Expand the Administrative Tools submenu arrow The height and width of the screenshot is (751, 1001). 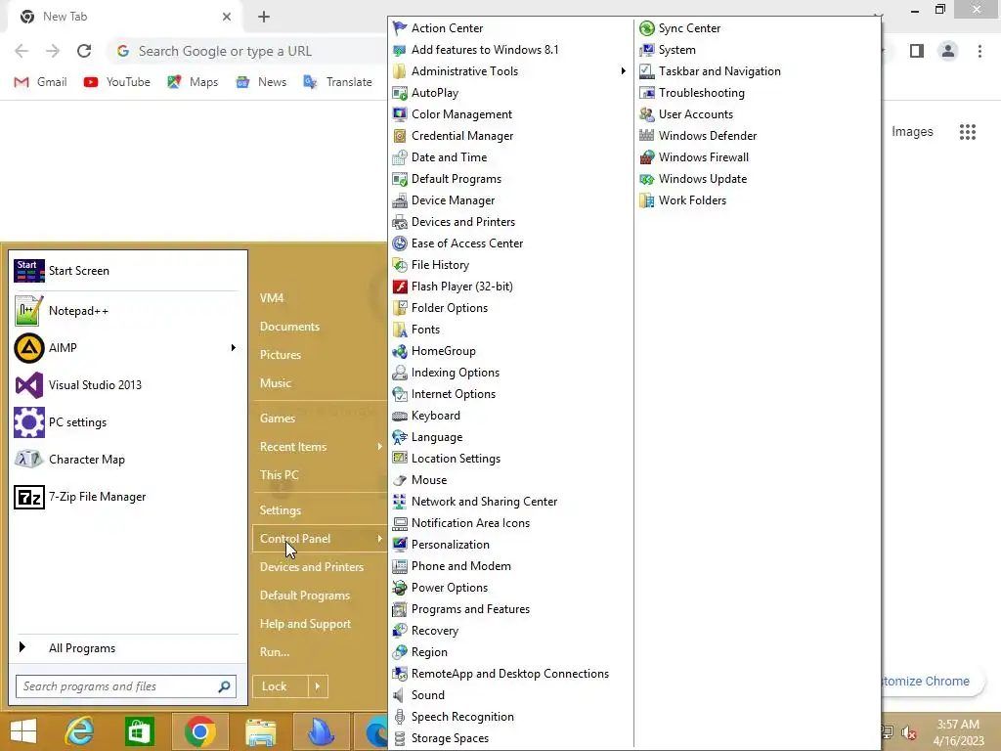(x=623, y=70)
